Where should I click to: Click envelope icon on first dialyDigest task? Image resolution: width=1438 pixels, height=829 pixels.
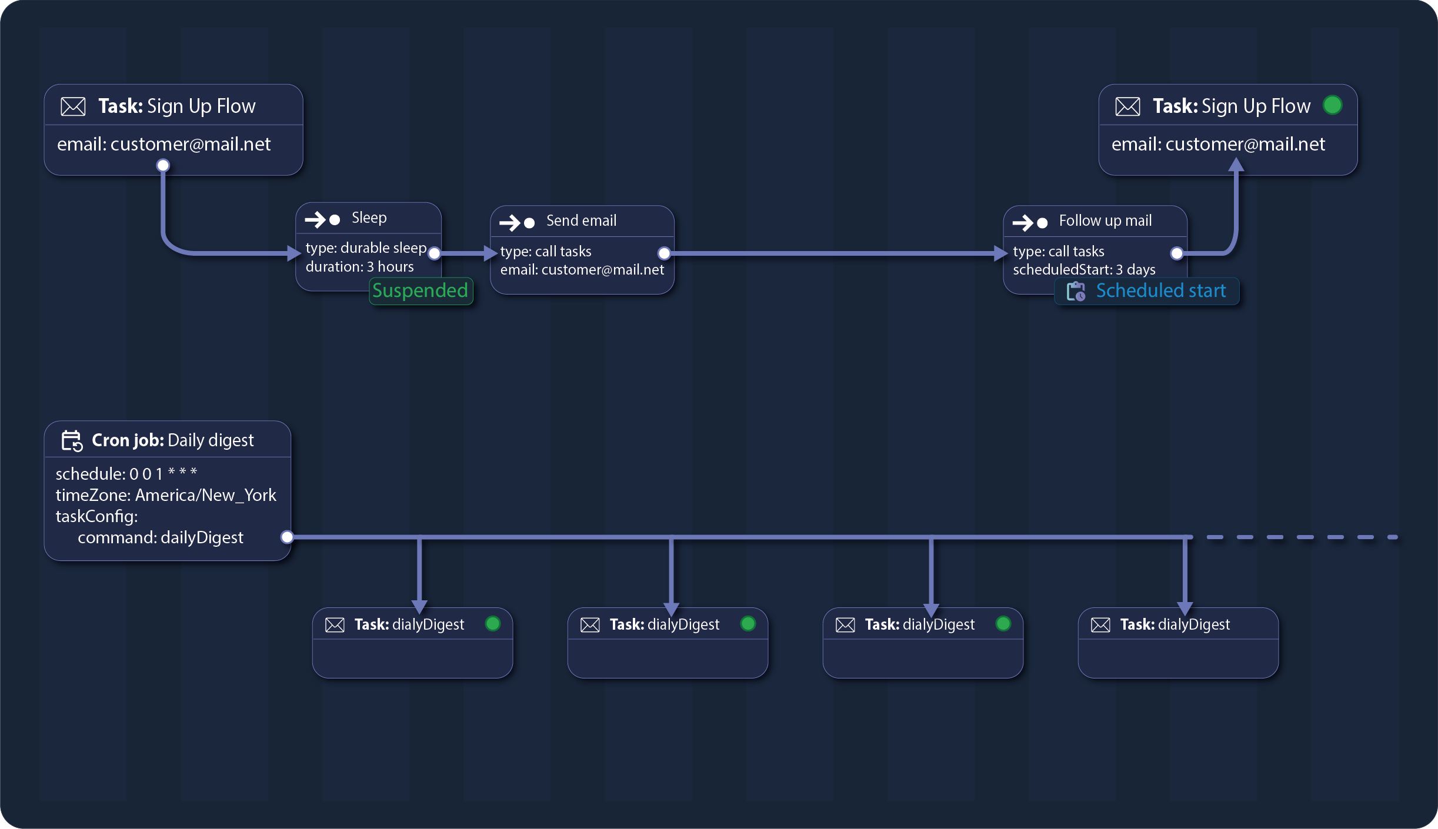click(335, 624)
